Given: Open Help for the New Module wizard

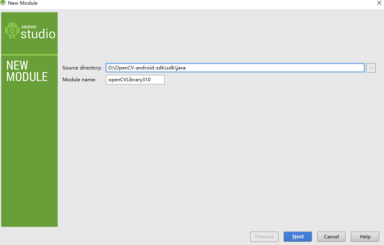Looking at the screenshot, I should pyautogui.click(x=365, y=237).
